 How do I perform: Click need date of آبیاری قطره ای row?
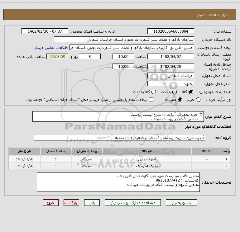tap(25, 166)
